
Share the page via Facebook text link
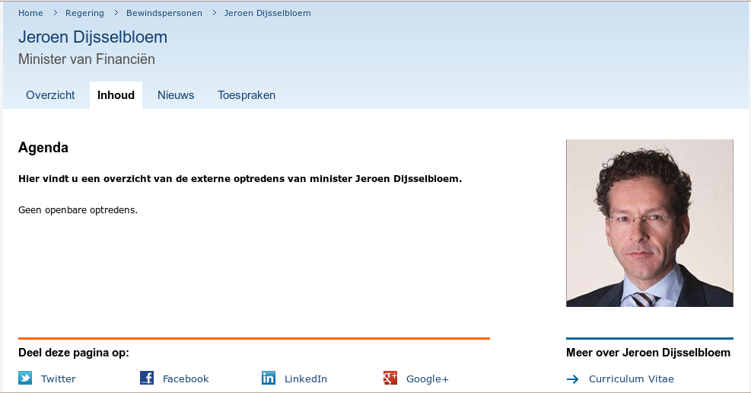coord(186,379)
